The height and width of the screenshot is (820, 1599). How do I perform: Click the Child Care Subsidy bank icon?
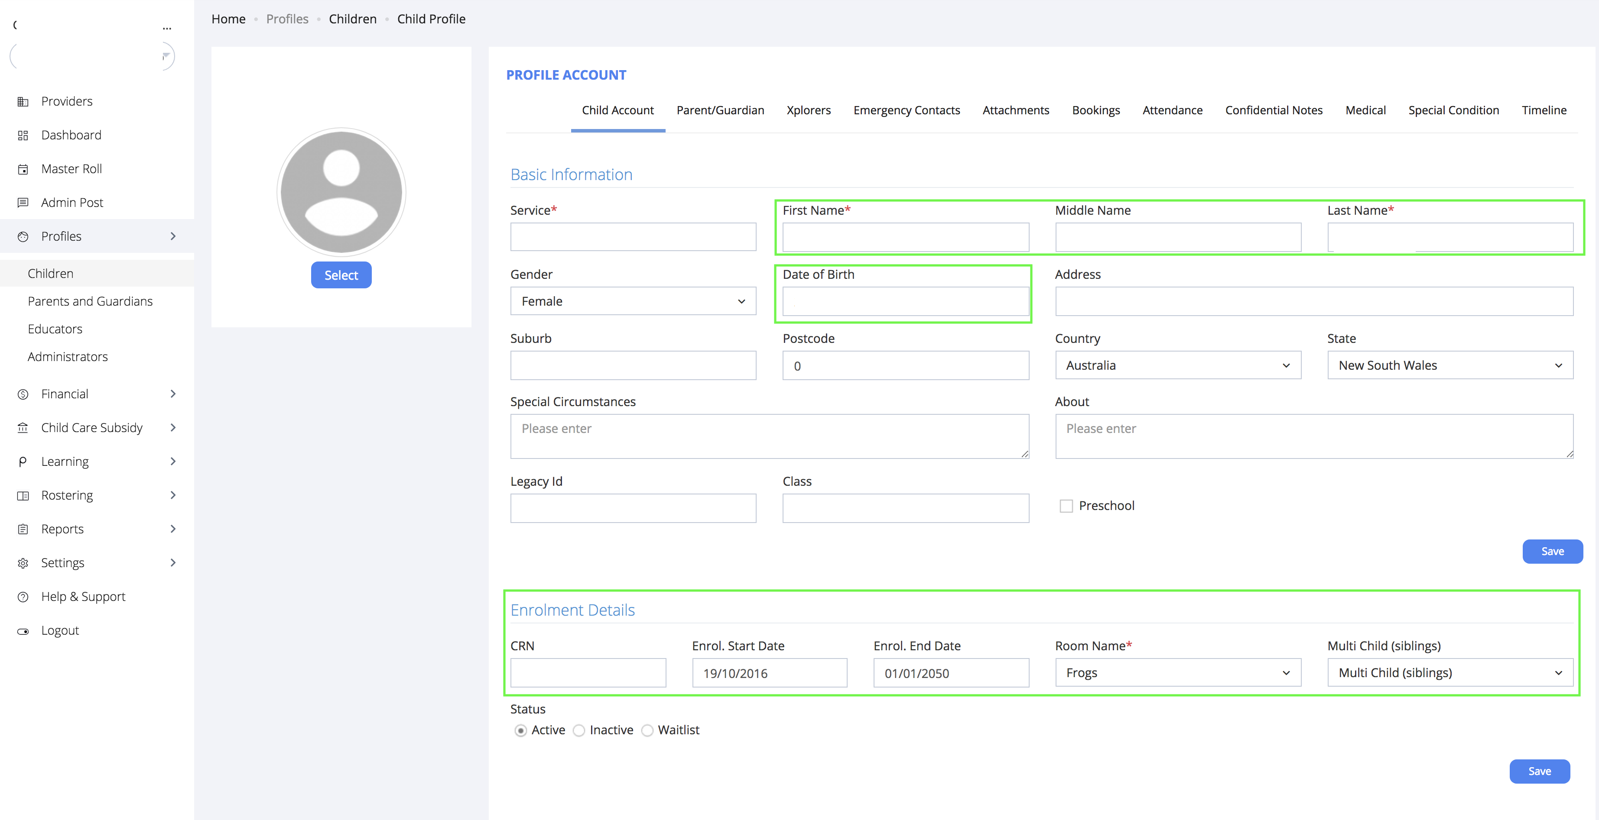coord(23,428)
